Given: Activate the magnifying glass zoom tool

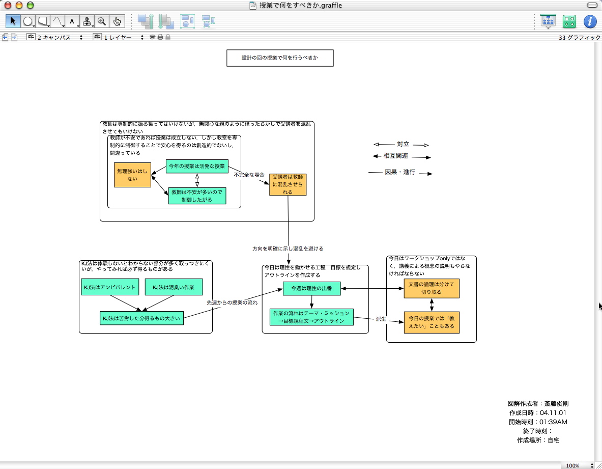Looking at the screenshot, I should point(102,21).
